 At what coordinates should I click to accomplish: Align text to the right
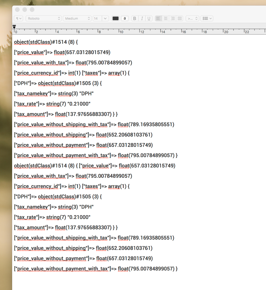[173, 19]
